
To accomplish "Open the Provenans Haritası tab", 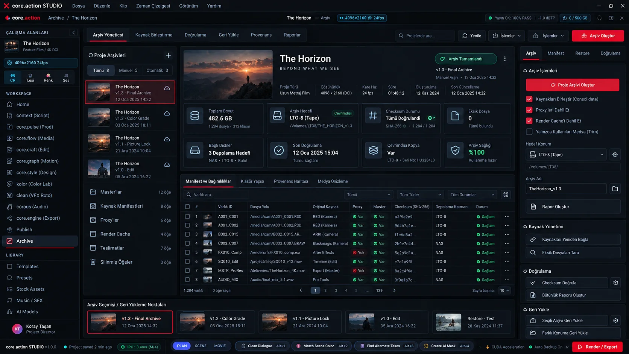I will coord(291,181).
